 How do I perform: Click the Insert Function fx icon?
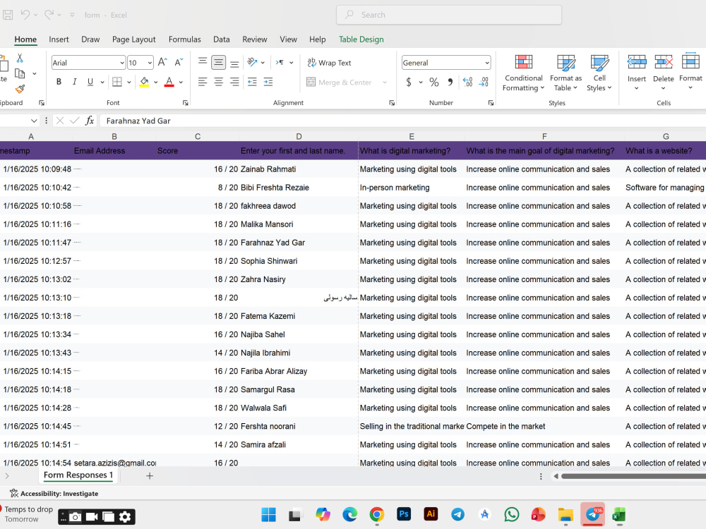coord(90,121)
